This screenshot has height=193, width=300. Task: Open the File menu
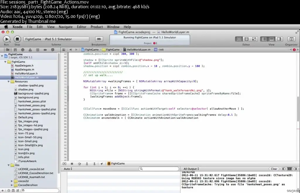point(30,27)
